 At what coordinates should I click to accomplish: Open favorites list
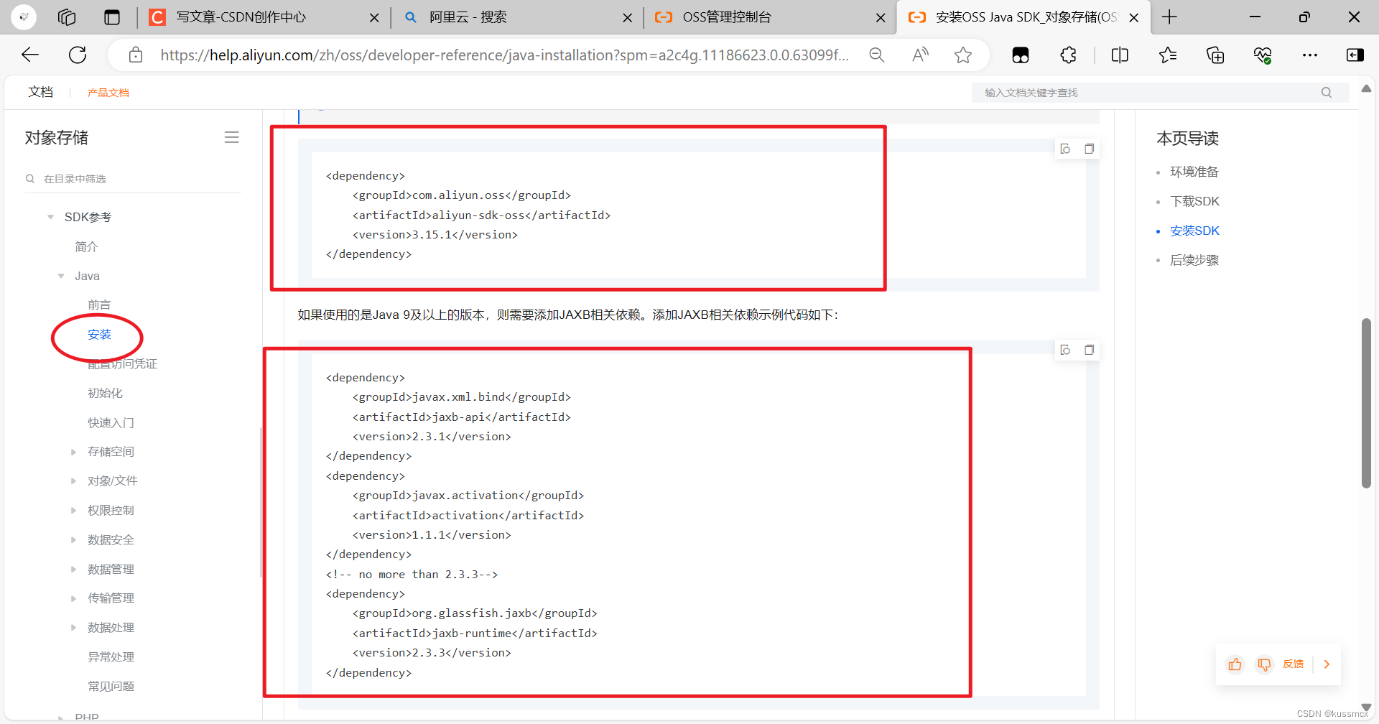pyautogui.click(x=1168, y=55)
